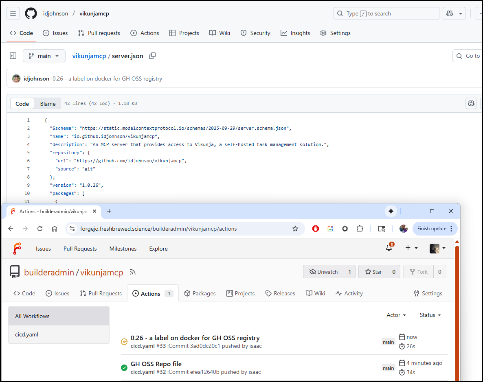Open the main branch dropdown
Viewport: 483px width, 382px height.
[x=44, y=56]
